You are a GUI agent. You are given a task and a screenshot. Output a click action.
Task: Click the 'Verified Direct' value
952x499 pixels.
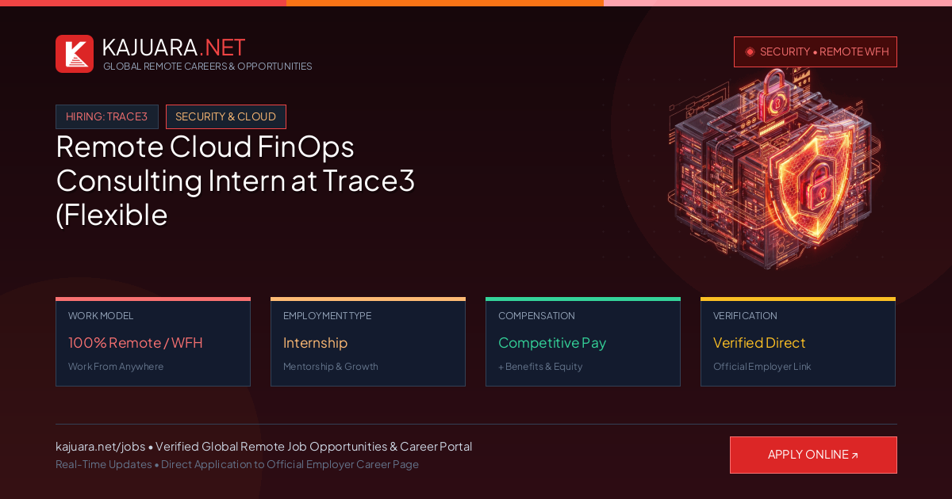click(759, 343)
